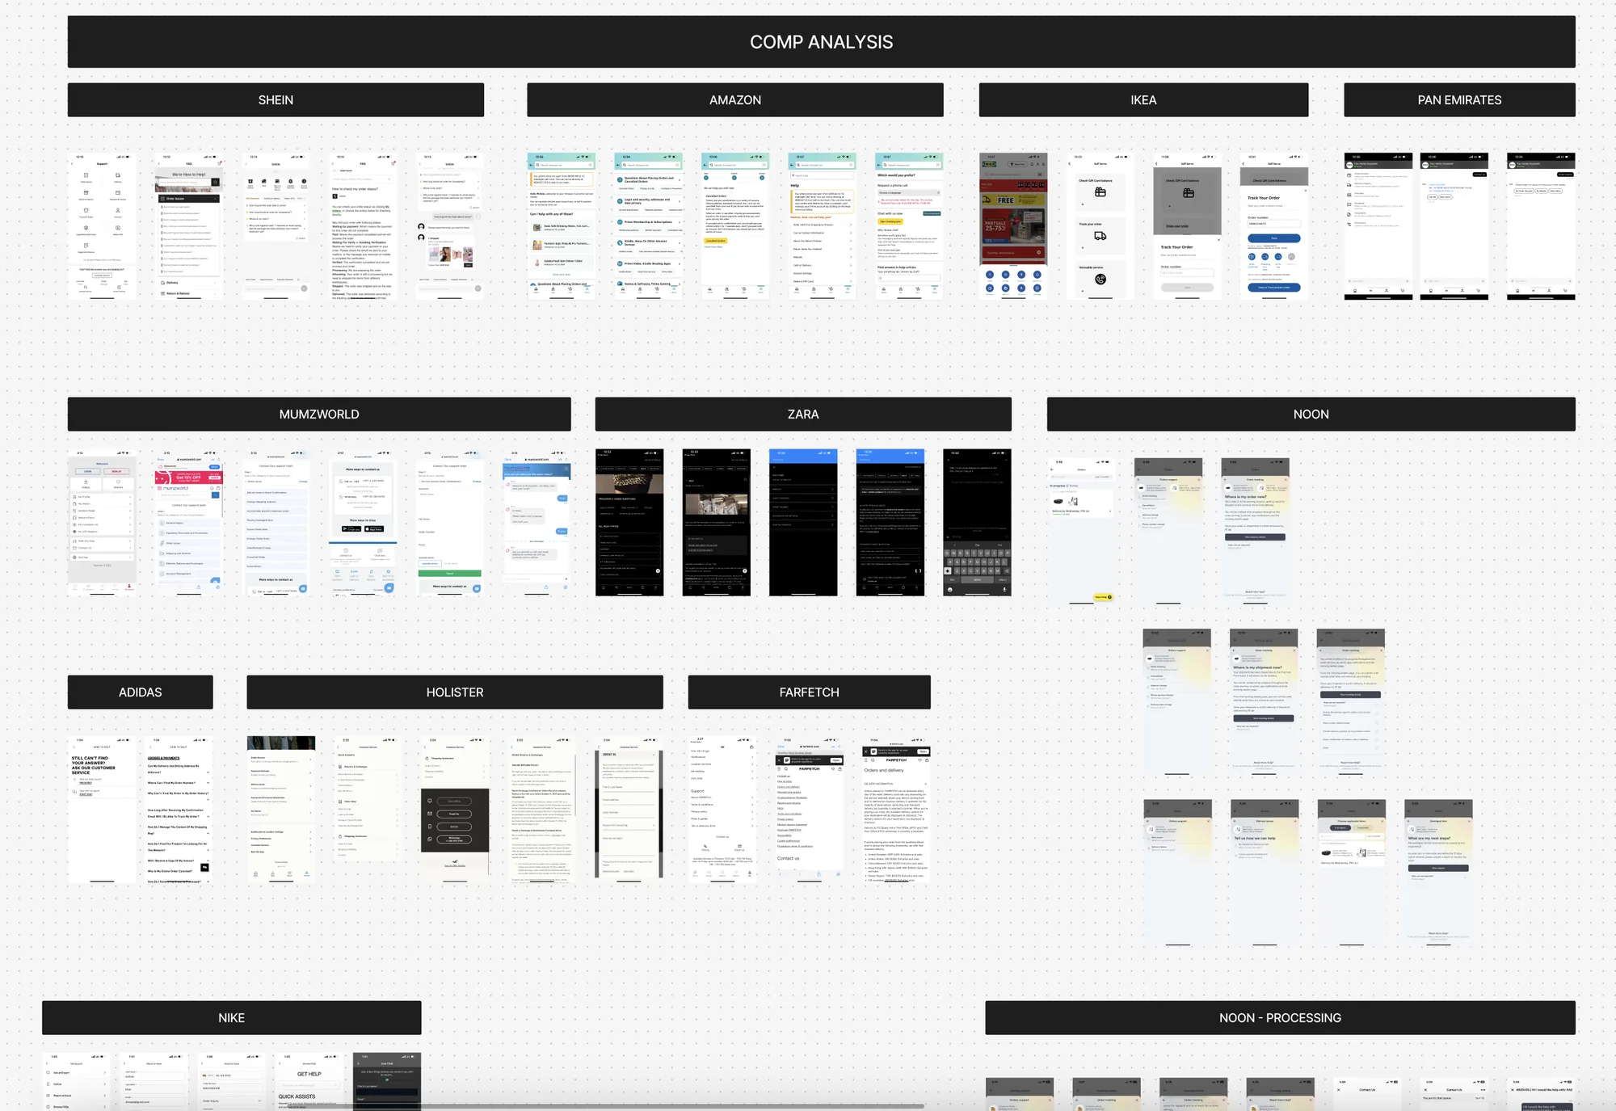Open Shein "We're Here to Help!" screenshot
This screenshot has width=1616, height=1111.
(x=189, y=226)
